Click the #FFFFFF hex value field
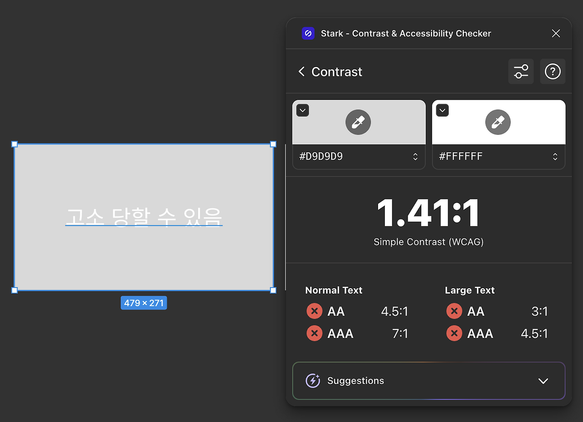Screen dimensions: 583x422 [499, 157]
